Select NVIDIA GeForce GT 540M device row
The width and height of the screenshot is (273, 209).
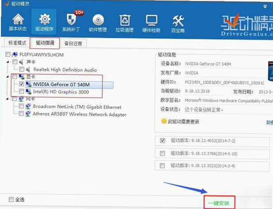(x=69, y=85)
